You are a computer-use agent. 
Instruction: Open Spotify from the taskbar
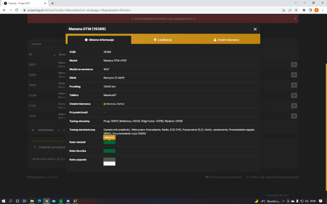61,201
